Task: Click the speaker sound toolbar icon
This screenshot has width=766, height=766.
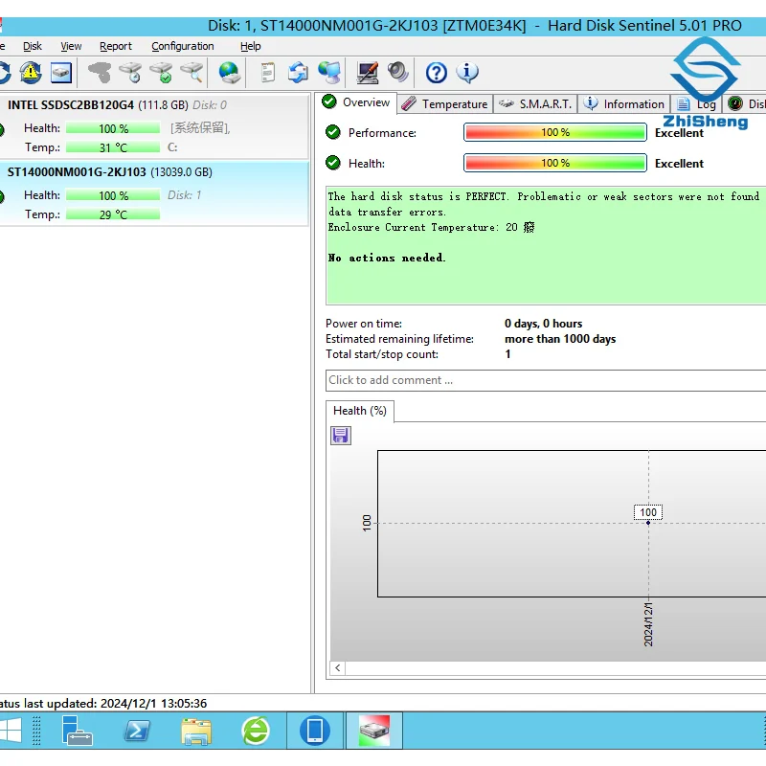Action: [398, 73]
